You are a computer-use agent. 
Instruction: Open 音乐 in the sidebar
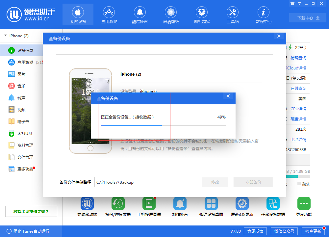(x=21, y=86)
